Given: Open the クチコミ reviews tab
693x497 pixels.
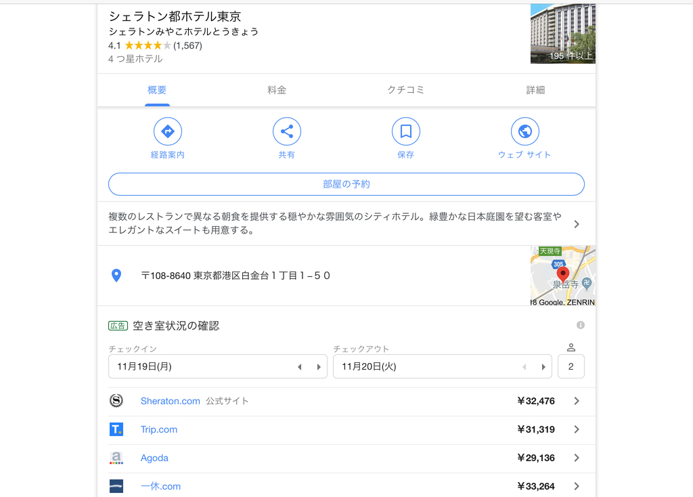Looking at the screenshot, I should coord(406,90).
